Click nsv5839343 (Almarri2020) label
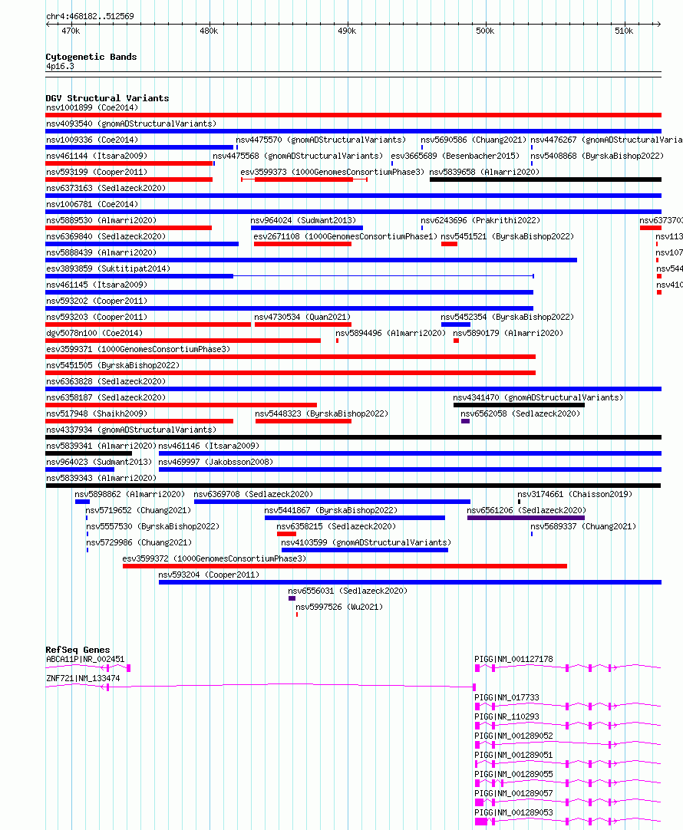This screenshot has width=683, height=830. click(101, 479)
